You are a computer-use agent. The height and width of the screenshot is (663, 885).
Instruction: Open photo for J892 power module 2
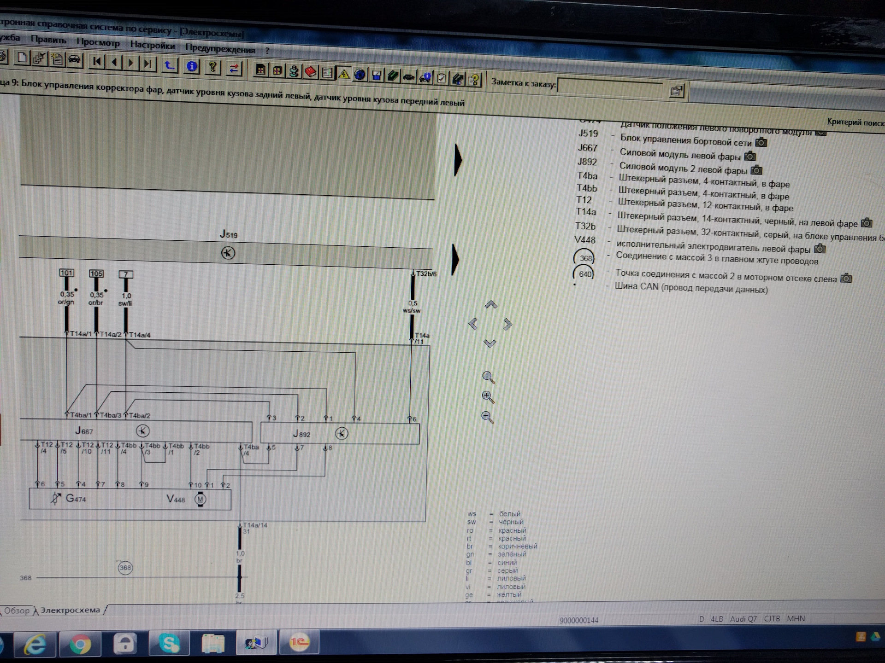756,170
